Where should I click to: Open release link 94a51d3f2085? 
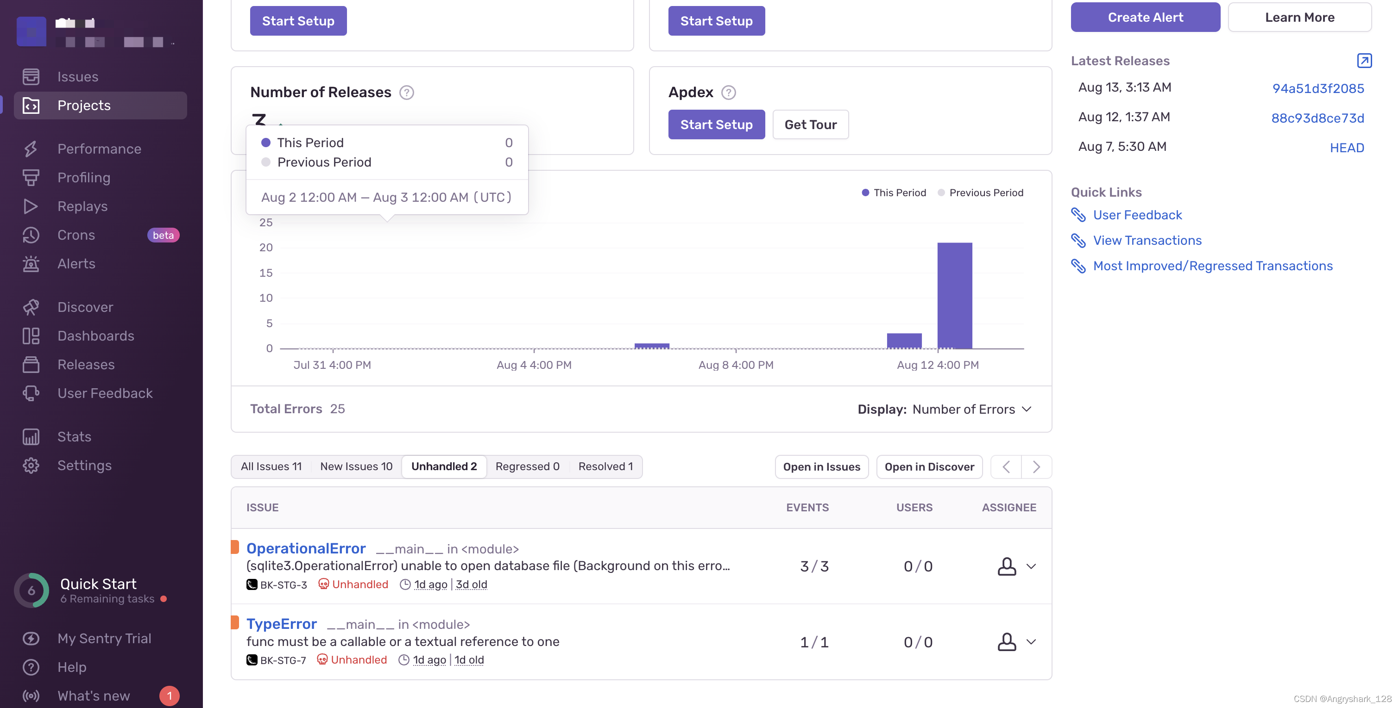(x=1317, y=88)
